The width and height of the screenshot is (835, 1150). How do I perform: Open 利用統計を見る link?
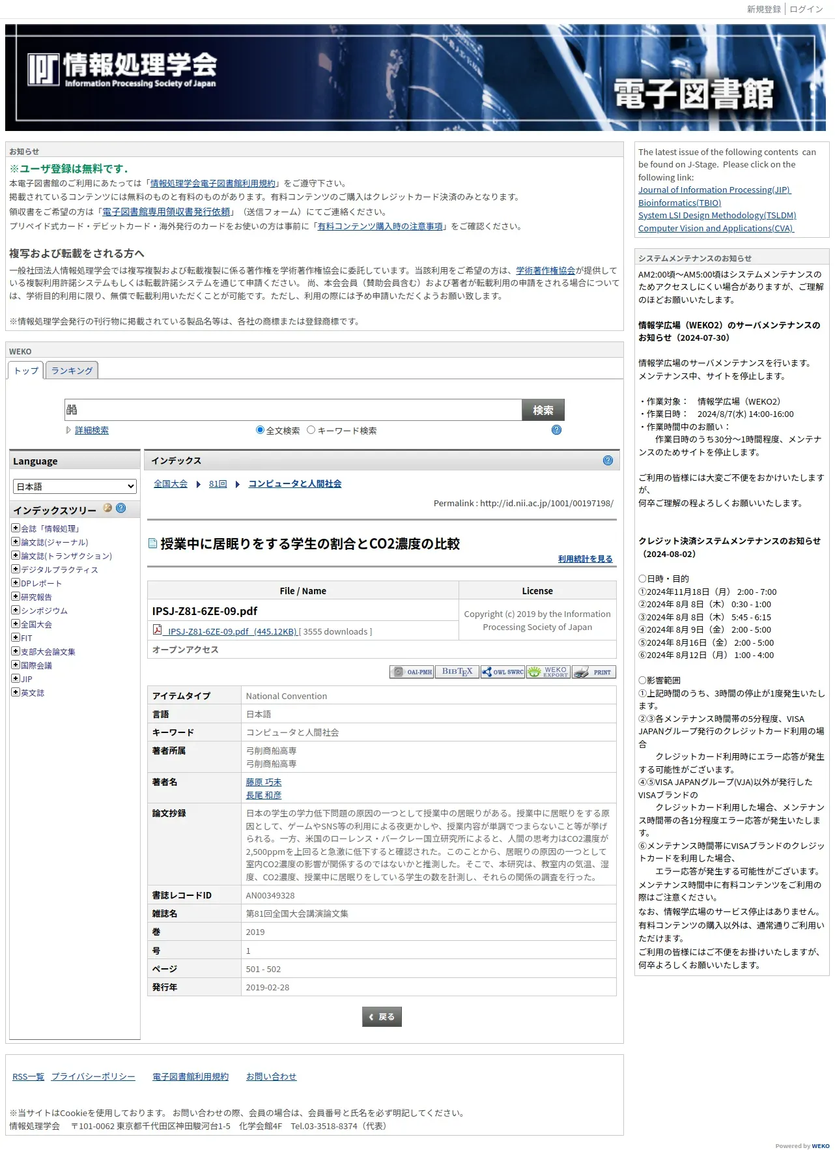(x=585, y=558)
